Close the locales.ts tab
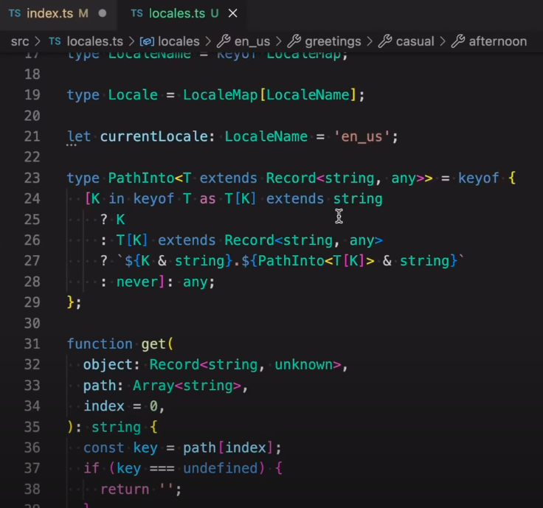 click(233, 13)
